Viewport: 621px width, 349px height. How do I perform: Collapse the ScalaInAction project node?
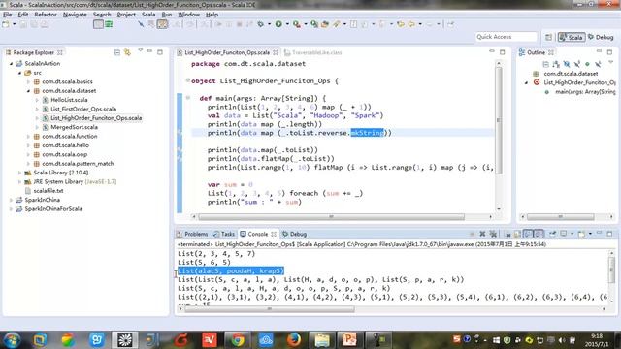[x=11, y=63]
